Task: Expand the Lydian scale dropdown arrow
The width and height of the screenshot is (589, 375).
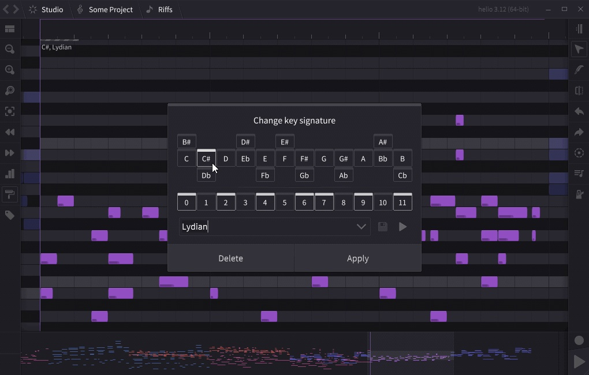Action: (361, 227)
